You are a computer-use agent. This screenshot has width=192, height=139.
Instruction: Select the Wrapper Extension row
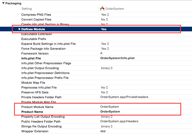(x=106, y=131)
